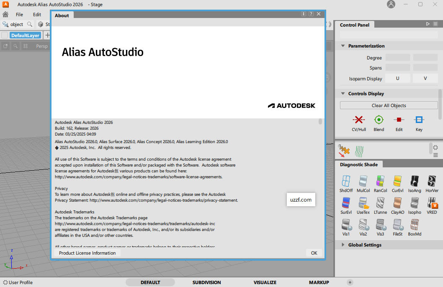The image size is (443, 287).
Task: Toggle the V isoparm display option
Action: point(425,78)
